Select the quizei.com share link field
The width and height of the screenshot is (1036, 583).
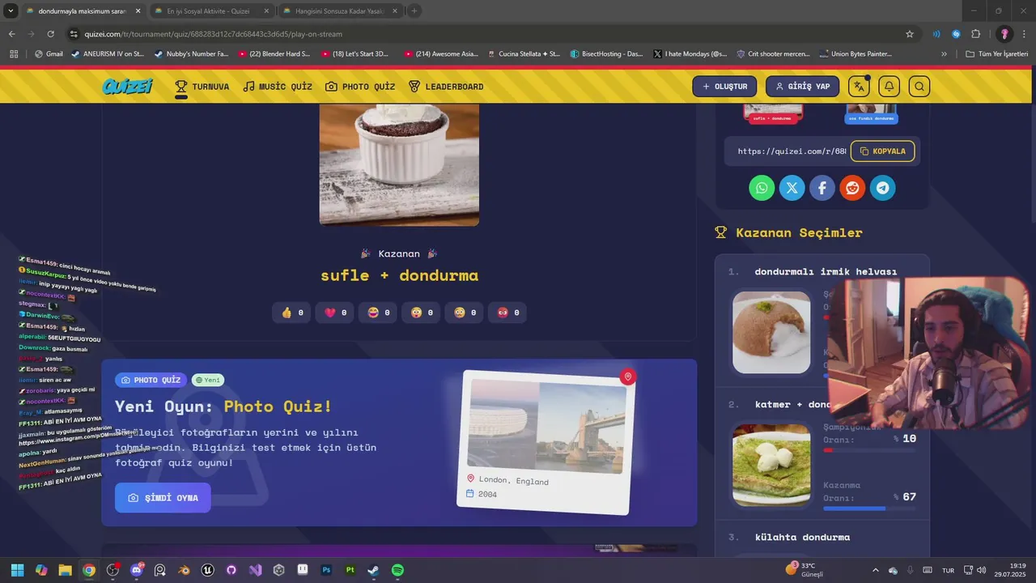pos(792,151)
